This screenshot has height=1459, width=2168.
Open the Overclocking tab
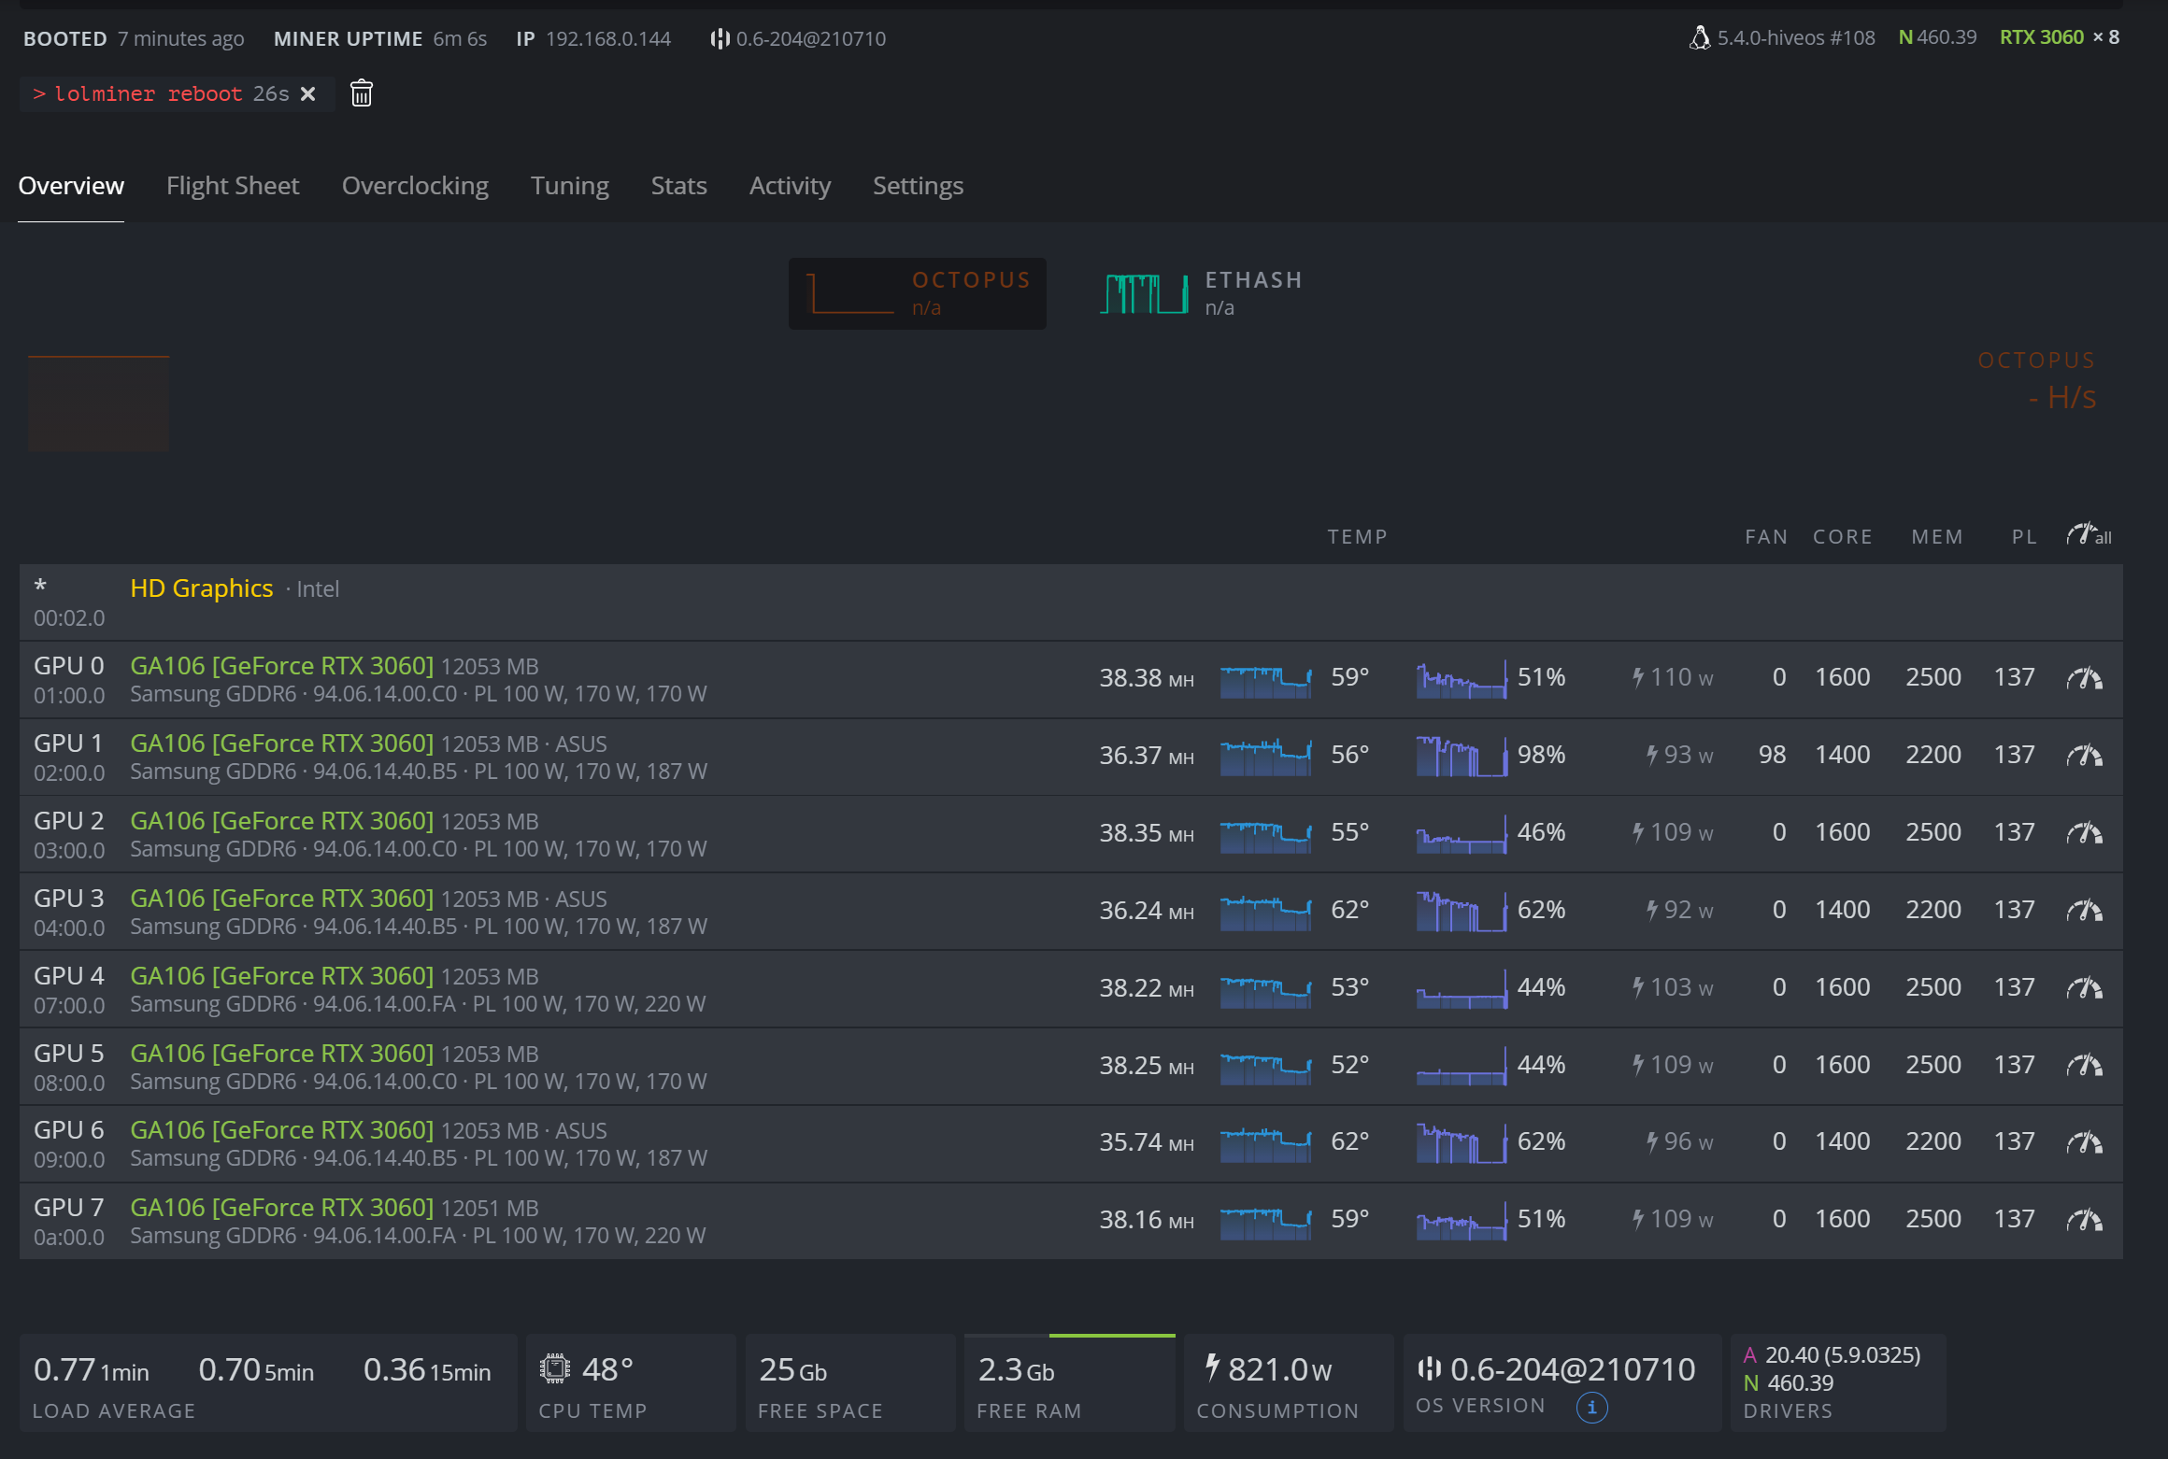[415, 186]
